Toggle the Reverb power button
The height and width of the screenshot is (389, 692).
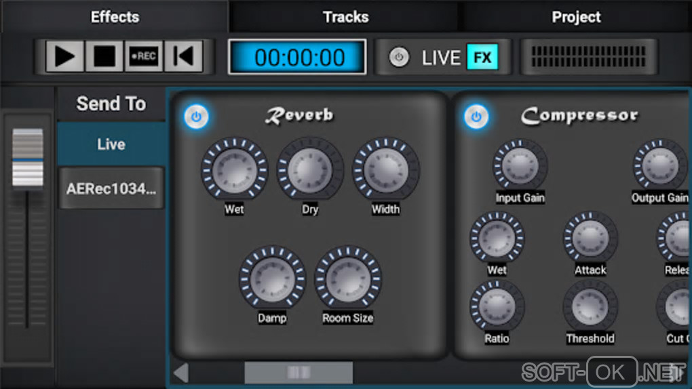pos(196,117)
